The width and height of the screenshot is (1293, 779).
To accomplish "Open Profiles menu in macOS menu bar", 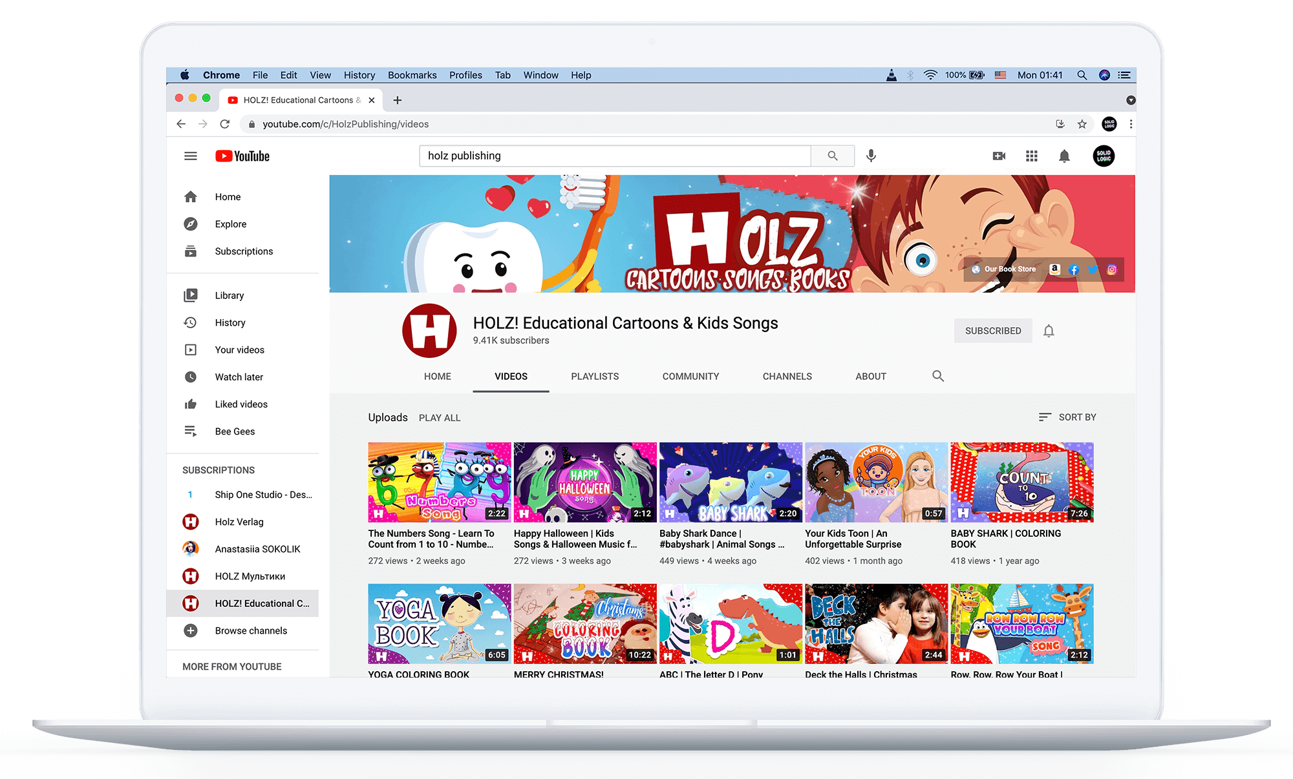I will (x=465, y=75).
